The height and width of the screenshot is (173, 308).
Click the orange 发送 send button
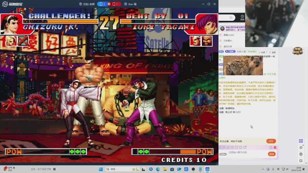click(x=272, y=154)
